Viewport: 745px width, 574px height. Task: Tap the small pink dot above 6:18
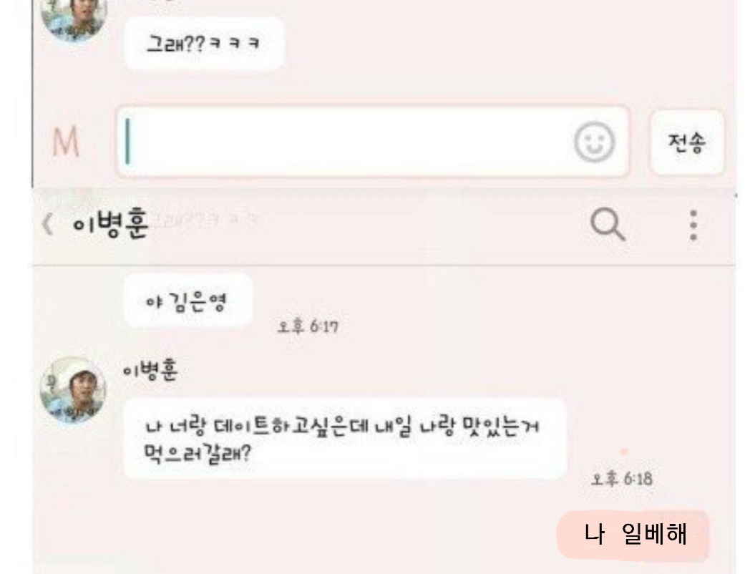click(x=624, y=452)
